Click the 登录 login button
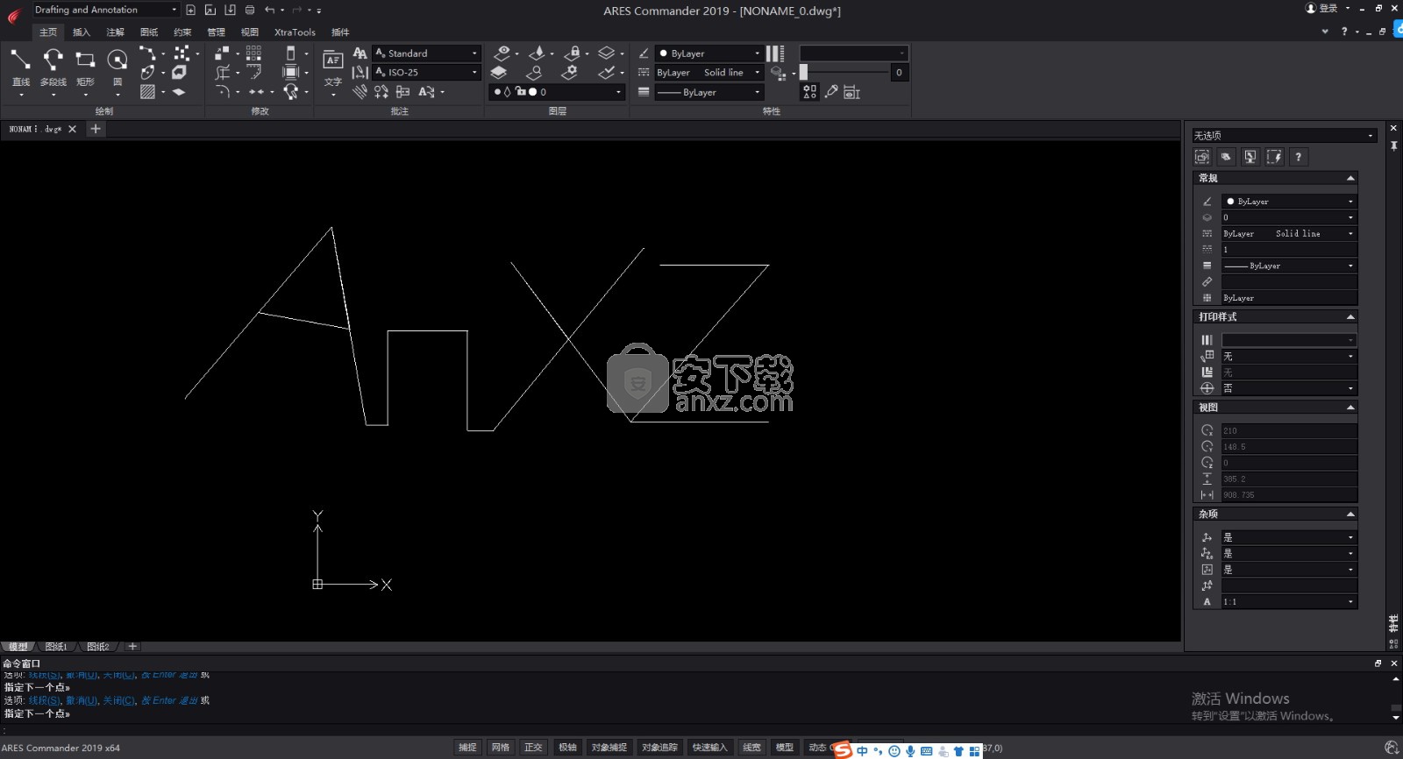Image resolution: width=1403 pixels, height=759 pixels. click(1321, 8)
